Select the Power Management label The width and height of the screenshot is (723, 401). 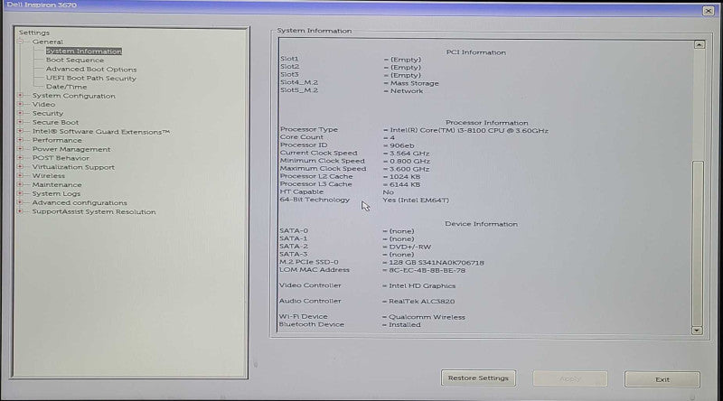click(x=71, y=149)
